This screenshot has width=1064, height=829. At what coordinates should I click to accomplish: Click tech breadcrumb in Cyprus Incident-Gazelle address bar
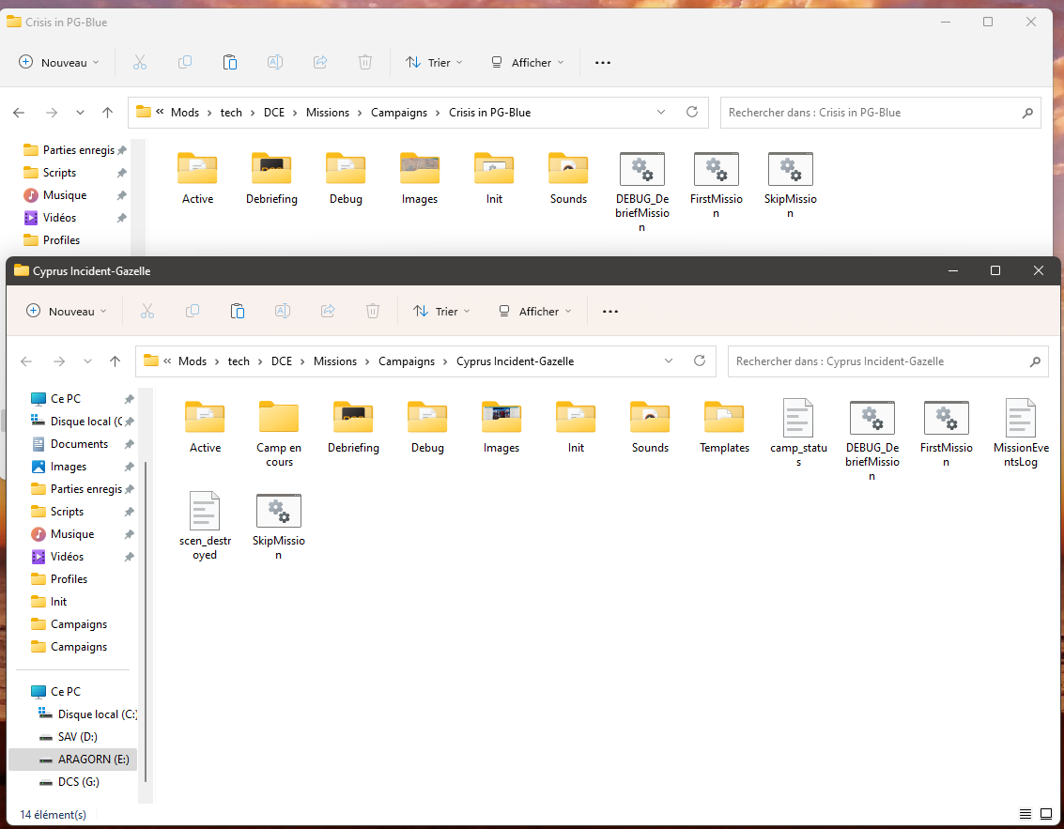pos(239,361)
